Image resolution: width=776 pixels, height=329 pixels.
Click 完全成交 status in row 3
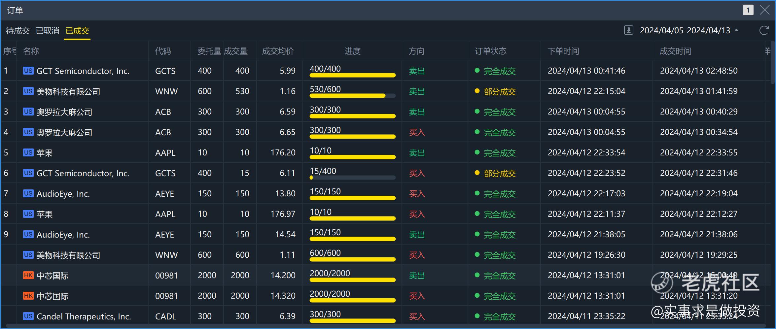coord(500,112)
